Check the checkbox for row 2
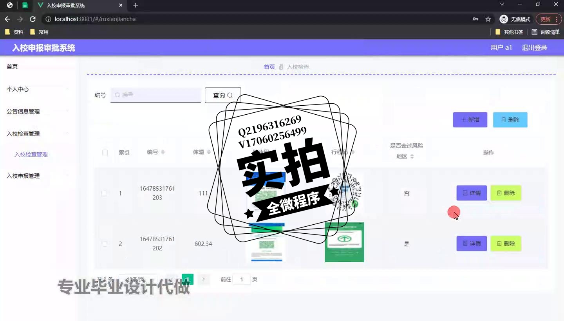Screen dimensions: 564x321 tap(104, 244)
